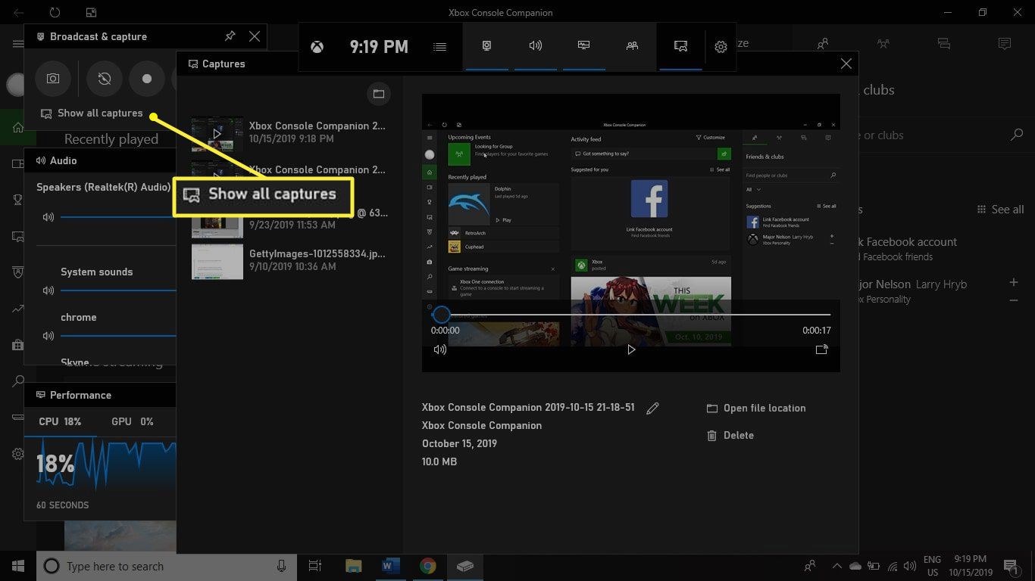Open Settings gear in Xbox sidebar
The height and width of the screenshot is (581, 1035).
[x=17, y=454]
